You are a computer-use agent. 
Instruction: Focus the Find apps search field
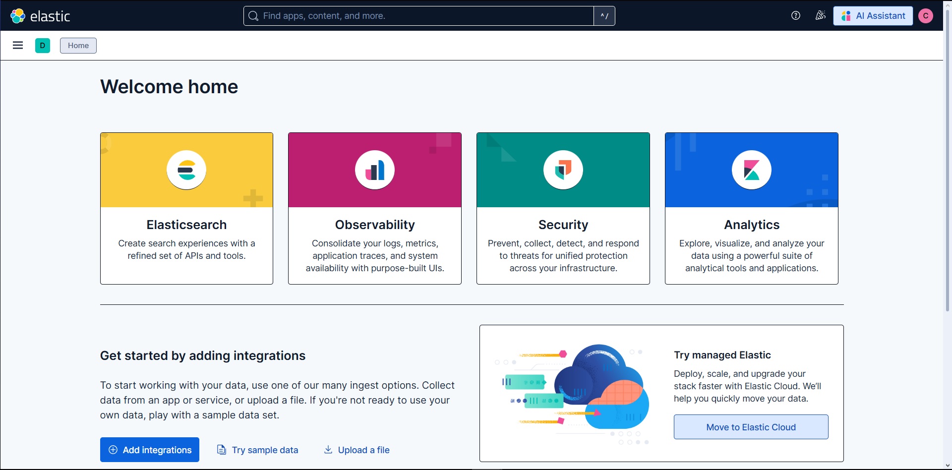(418, 16)
